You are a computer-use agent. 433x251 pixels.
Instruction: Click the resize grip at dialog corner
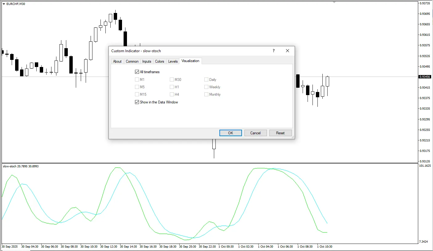pos(292,137)
